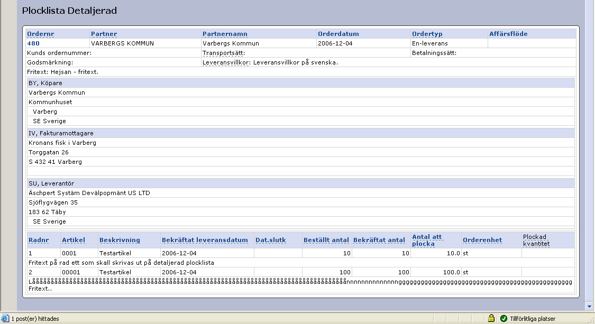Click the BY, Köpare section heading
The height and width of the screenshot is (324, 595).
[45, 82]
